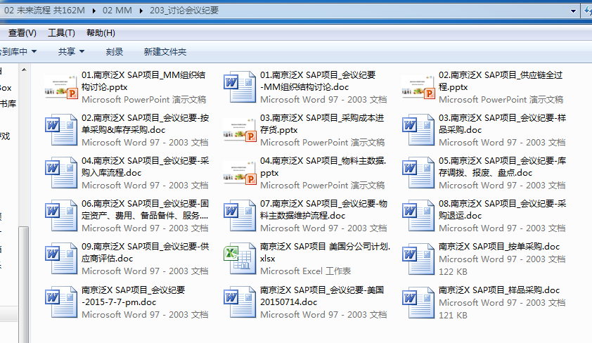
Task: Select Word icon of 06 固定资产、费用、备品备件.doc
Action: [60, 216]
